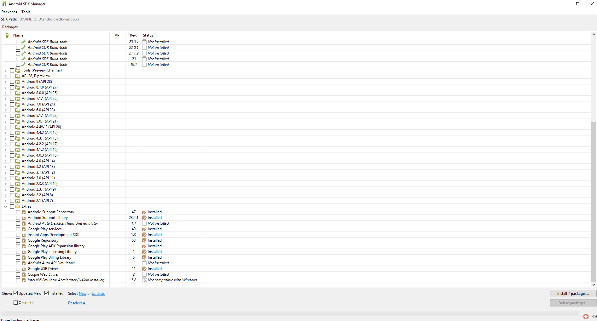
Task: Click the Android 9 (API 28) folder icon
Action: pyautogui.click(x=18, y=82)
